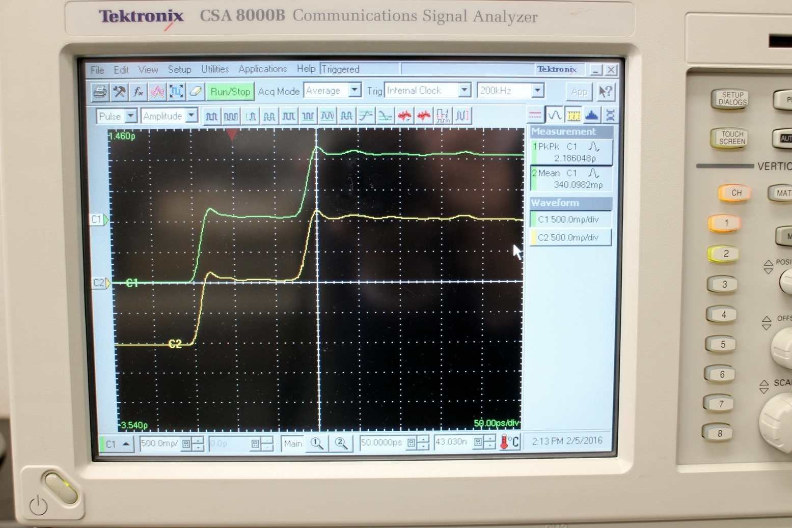This screenshot has width=792, height=528.
Task: Toggle acquisition with the green Run/Stop button
Action: (x=230, y=92)
